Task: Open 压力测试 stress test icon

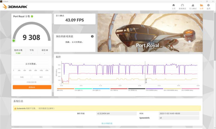Action: click(193, 6)
